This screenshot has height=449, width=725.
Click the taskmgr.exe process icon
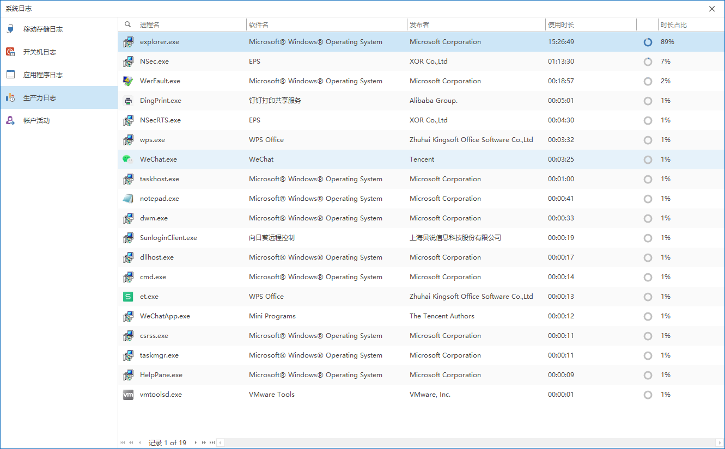tap(128, 355)
